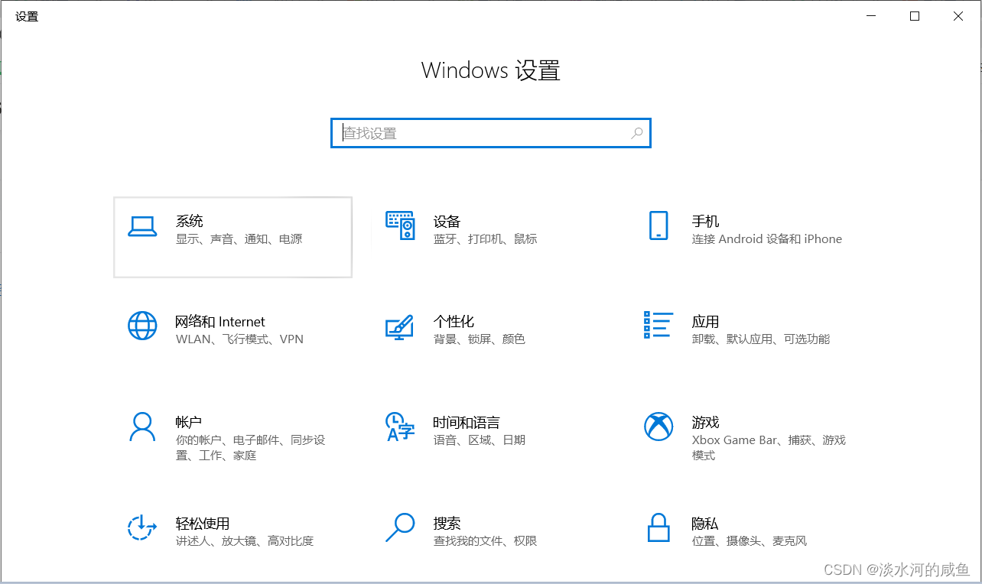Select the 搜索 category title
Screen dimensions: 982x584
(447, 524)
